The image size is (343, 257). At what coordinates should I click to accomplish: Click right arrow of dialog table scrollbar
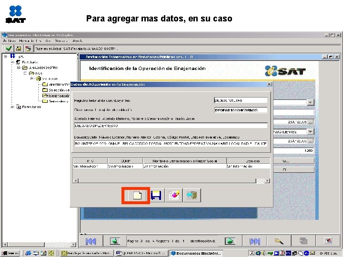(267, 181)
